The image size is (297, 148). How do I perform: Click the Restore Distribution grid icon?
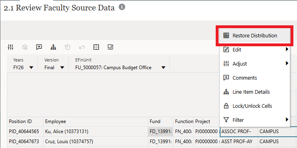point(226,35)
